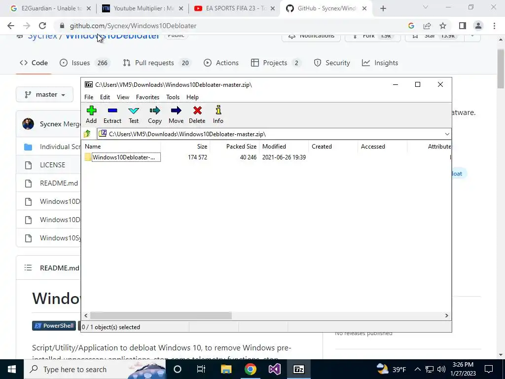This screenshot has width=505, height=379.
Task: Open the Favorites menu
Action: (147, 97)
